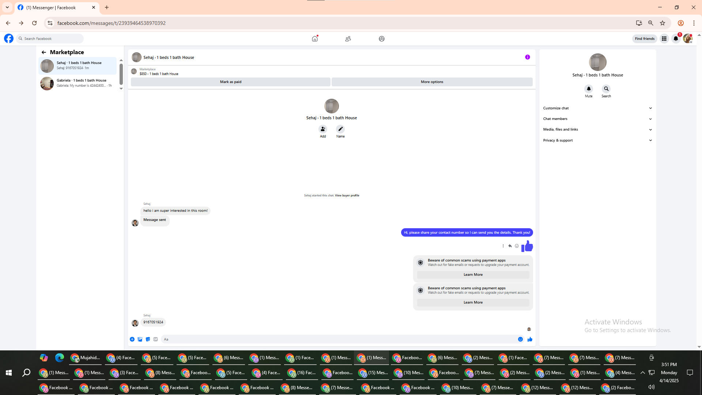Mute this conversation with bell icon
This screenshot has height=395, width=702.
[x=588, y=89]
